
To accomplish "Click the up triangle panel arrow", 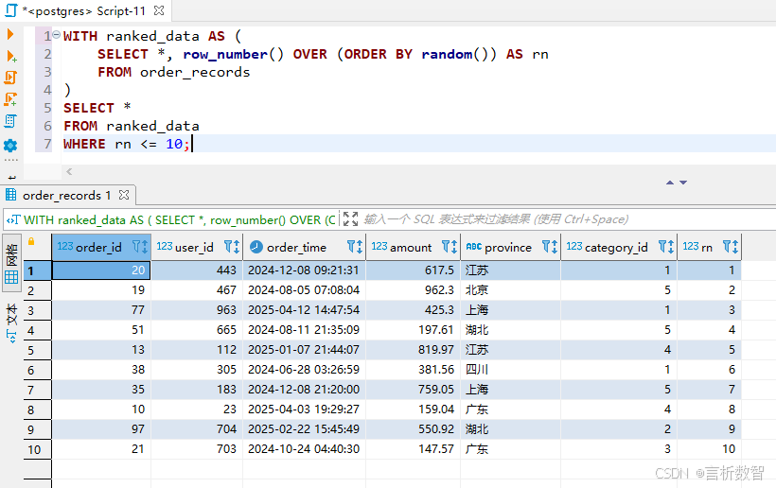I will [x=670, y=183].
